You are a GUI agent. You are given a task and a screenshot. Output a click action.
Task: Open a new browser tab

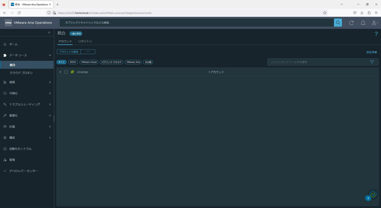57,4
